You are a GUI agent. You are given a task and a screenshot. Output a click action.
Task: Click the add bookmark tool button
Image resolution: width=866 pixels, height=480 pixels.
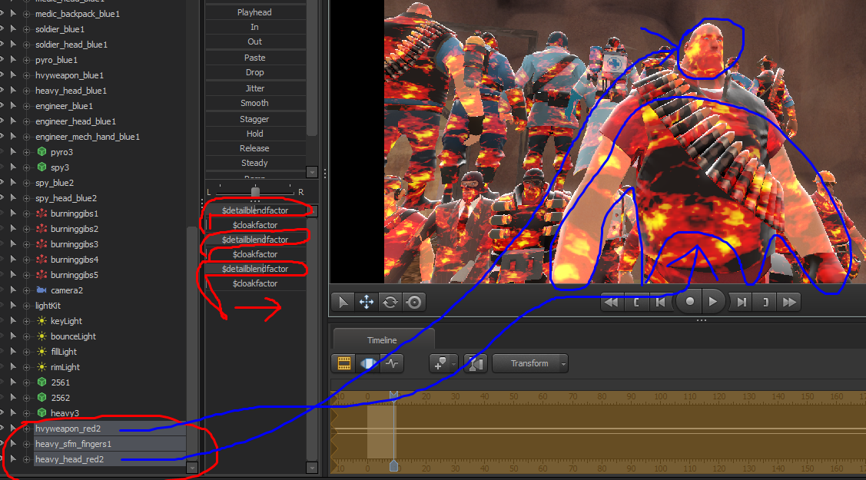point(440,363)
